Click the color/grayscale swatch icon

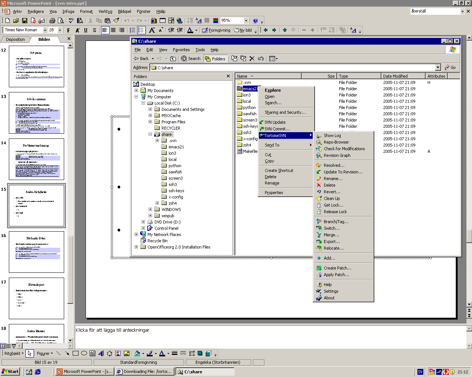pos(216,21)
